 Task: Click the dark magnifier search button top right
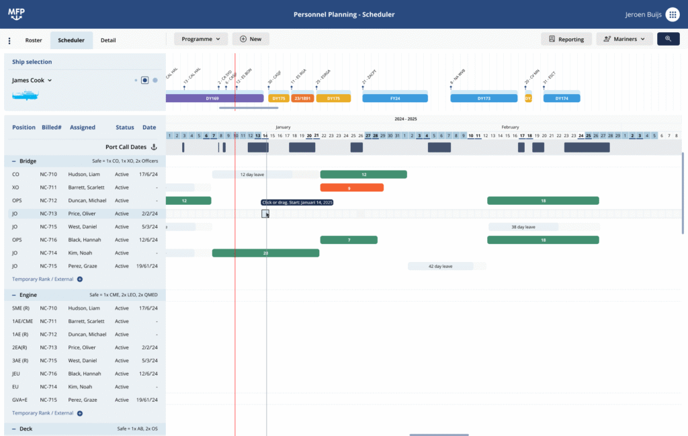coord(668,38)
